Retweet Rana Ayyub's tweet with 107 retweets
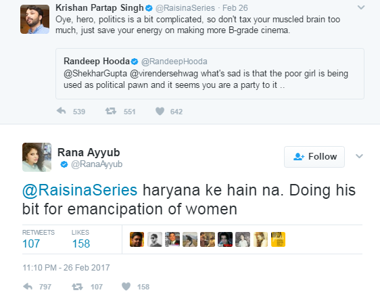 (77, 287)
